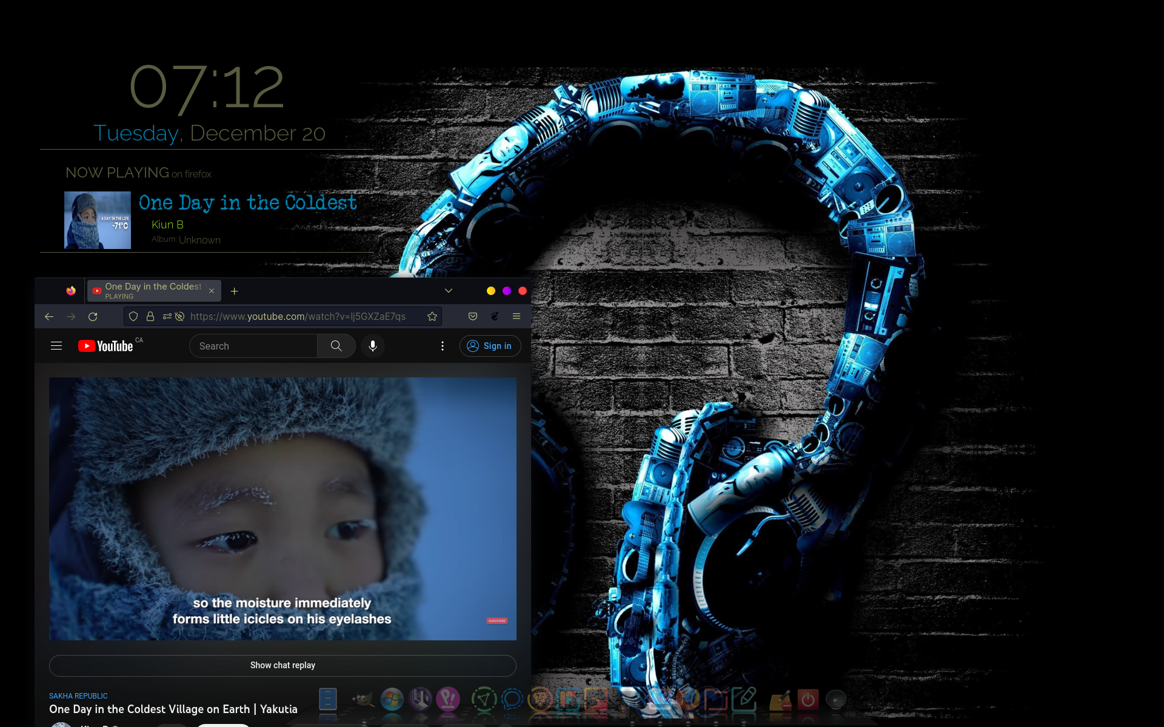
Task: Click the youtube.com URL in address bar
Action: [x=298, y=316]
